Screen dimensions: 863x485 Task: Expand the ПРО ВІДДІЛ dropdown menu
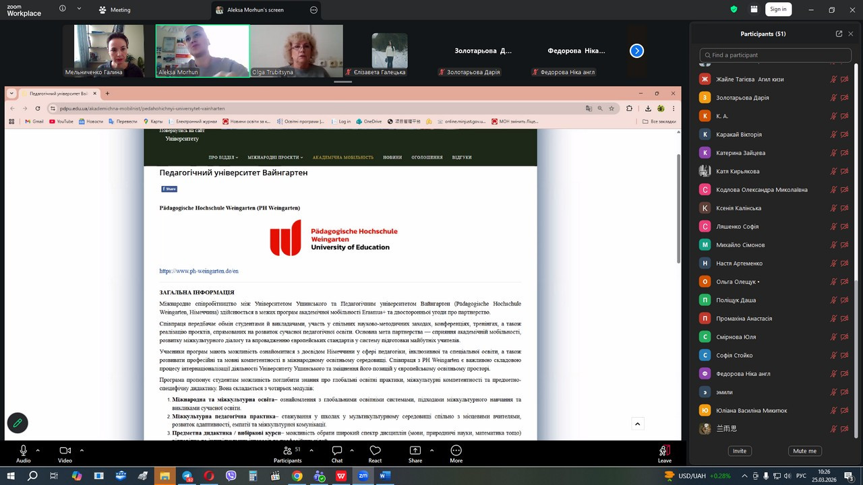tap(223, 158)
